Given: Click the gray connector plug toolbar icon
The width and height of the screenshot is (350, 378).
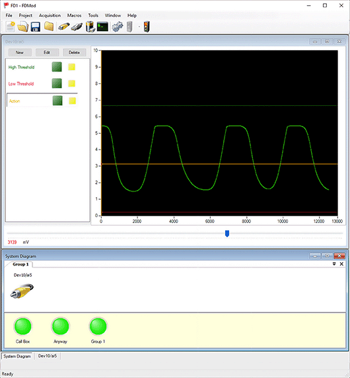Looking at the screenshot, I should pos(77,26).
